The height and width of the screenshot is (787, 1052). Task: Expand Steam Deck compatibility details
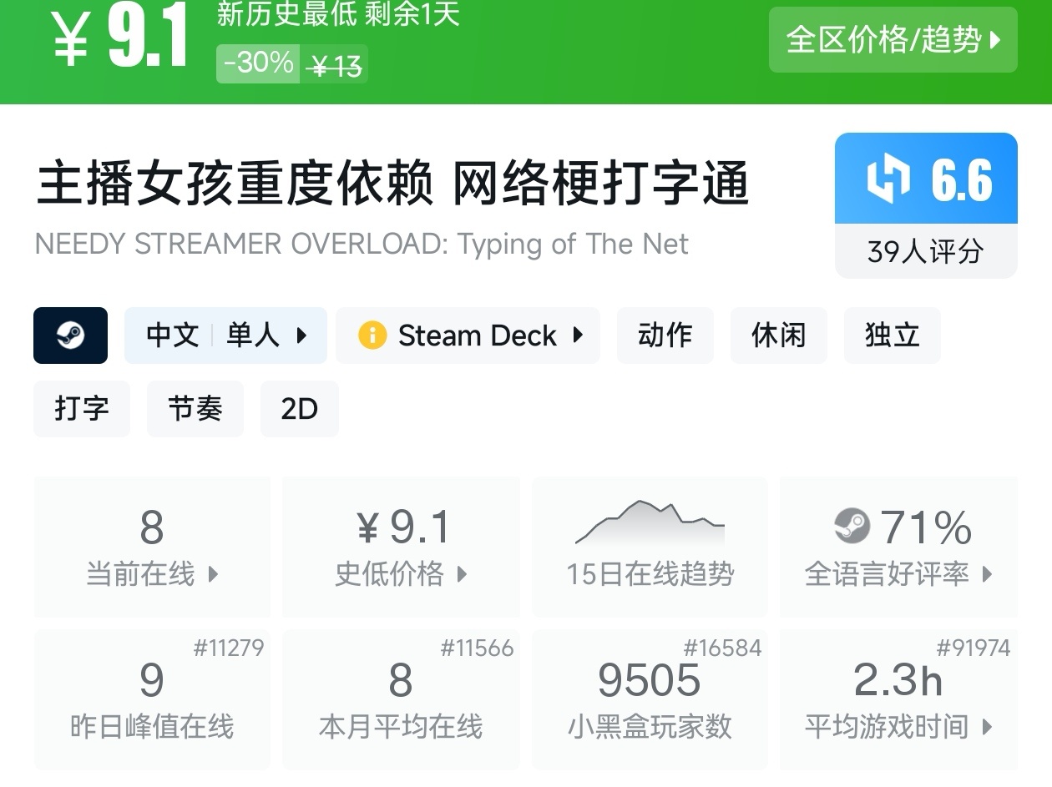point(578,335)
